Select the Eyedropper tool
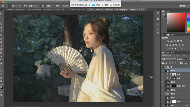190x107 pixels. pos(1,31)
